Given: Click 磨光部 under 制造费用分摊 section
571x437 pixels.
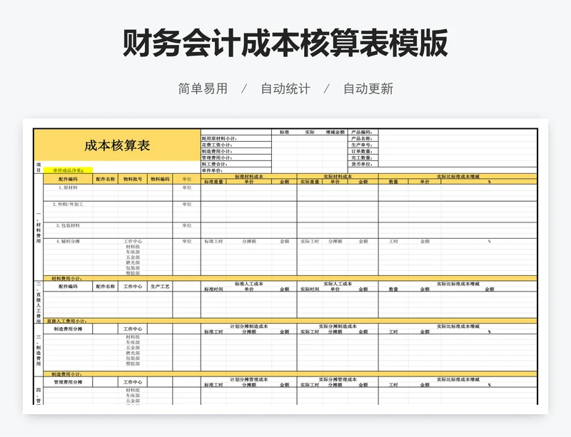Looking at the screenshot, I should 133,353.
